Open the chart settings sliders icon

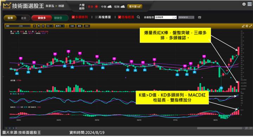tap(247, 26)
